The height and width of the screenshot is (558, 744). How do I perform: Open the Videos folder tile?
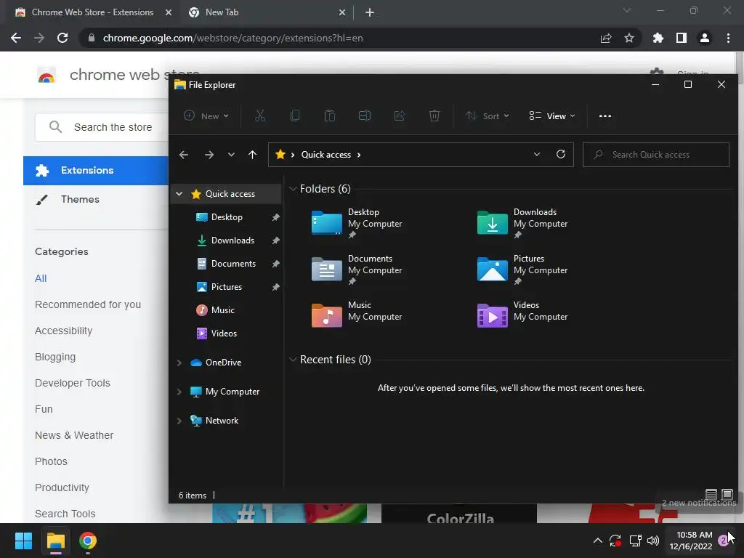[x=522, y=315]
